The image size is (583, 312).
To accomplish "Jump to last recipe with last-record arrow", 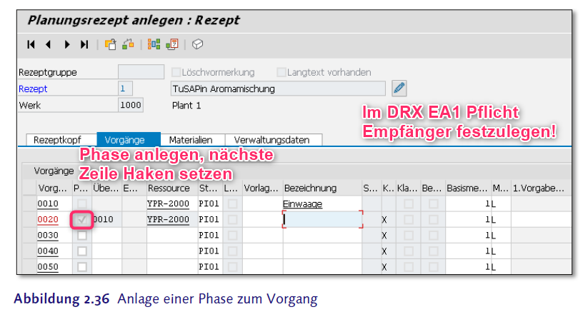I will point(84,44).
